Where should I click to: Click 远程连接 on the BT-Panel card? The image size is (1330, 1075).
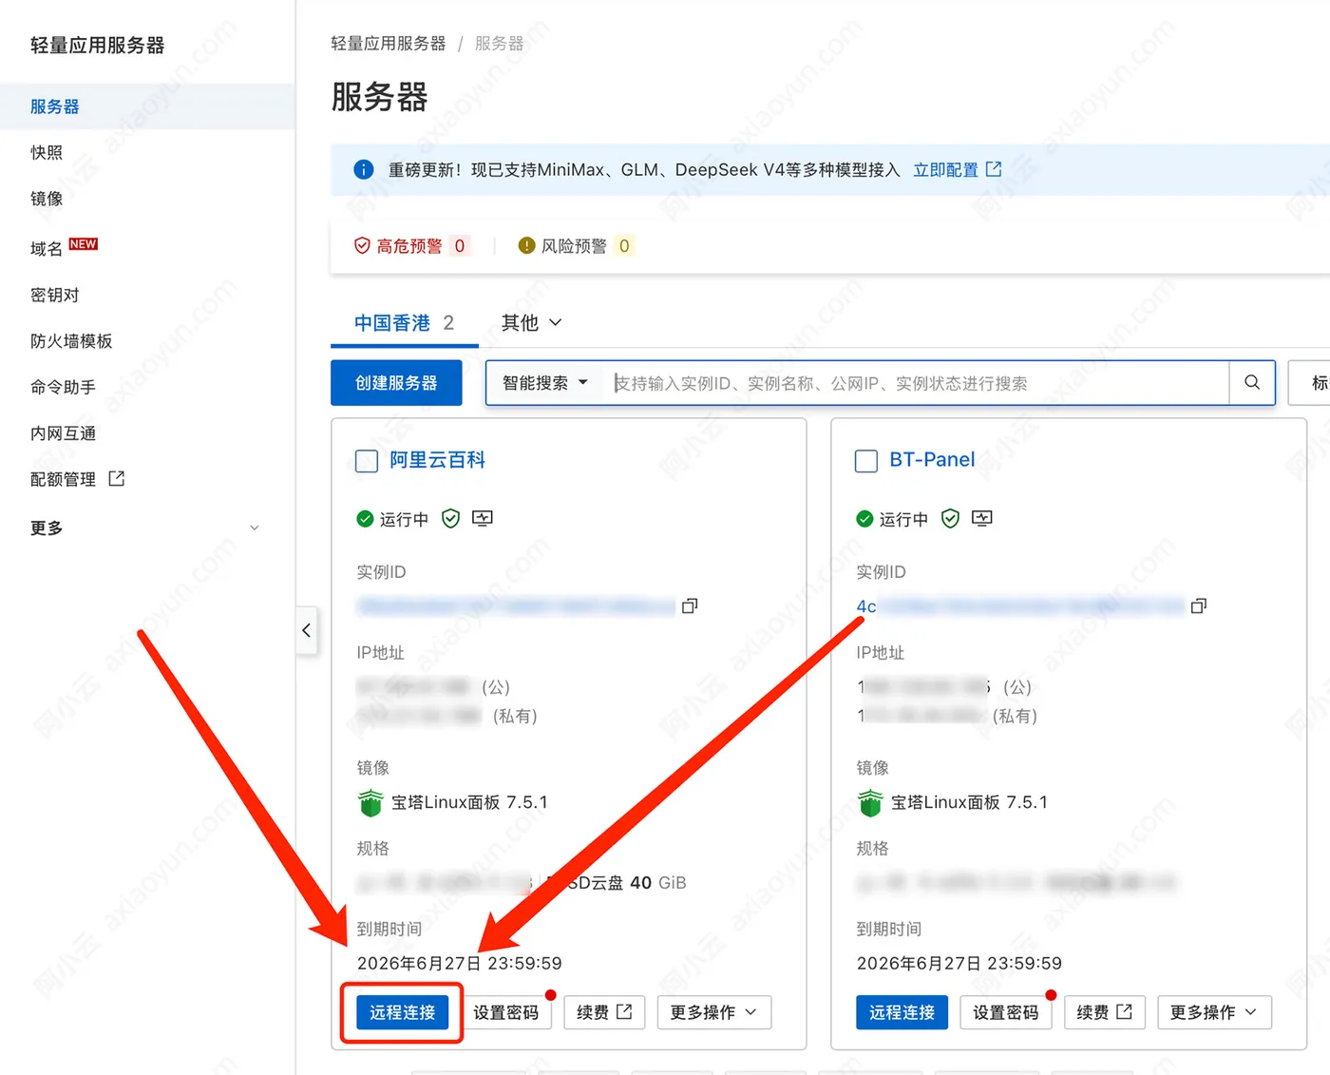[x=902, y=1012]
